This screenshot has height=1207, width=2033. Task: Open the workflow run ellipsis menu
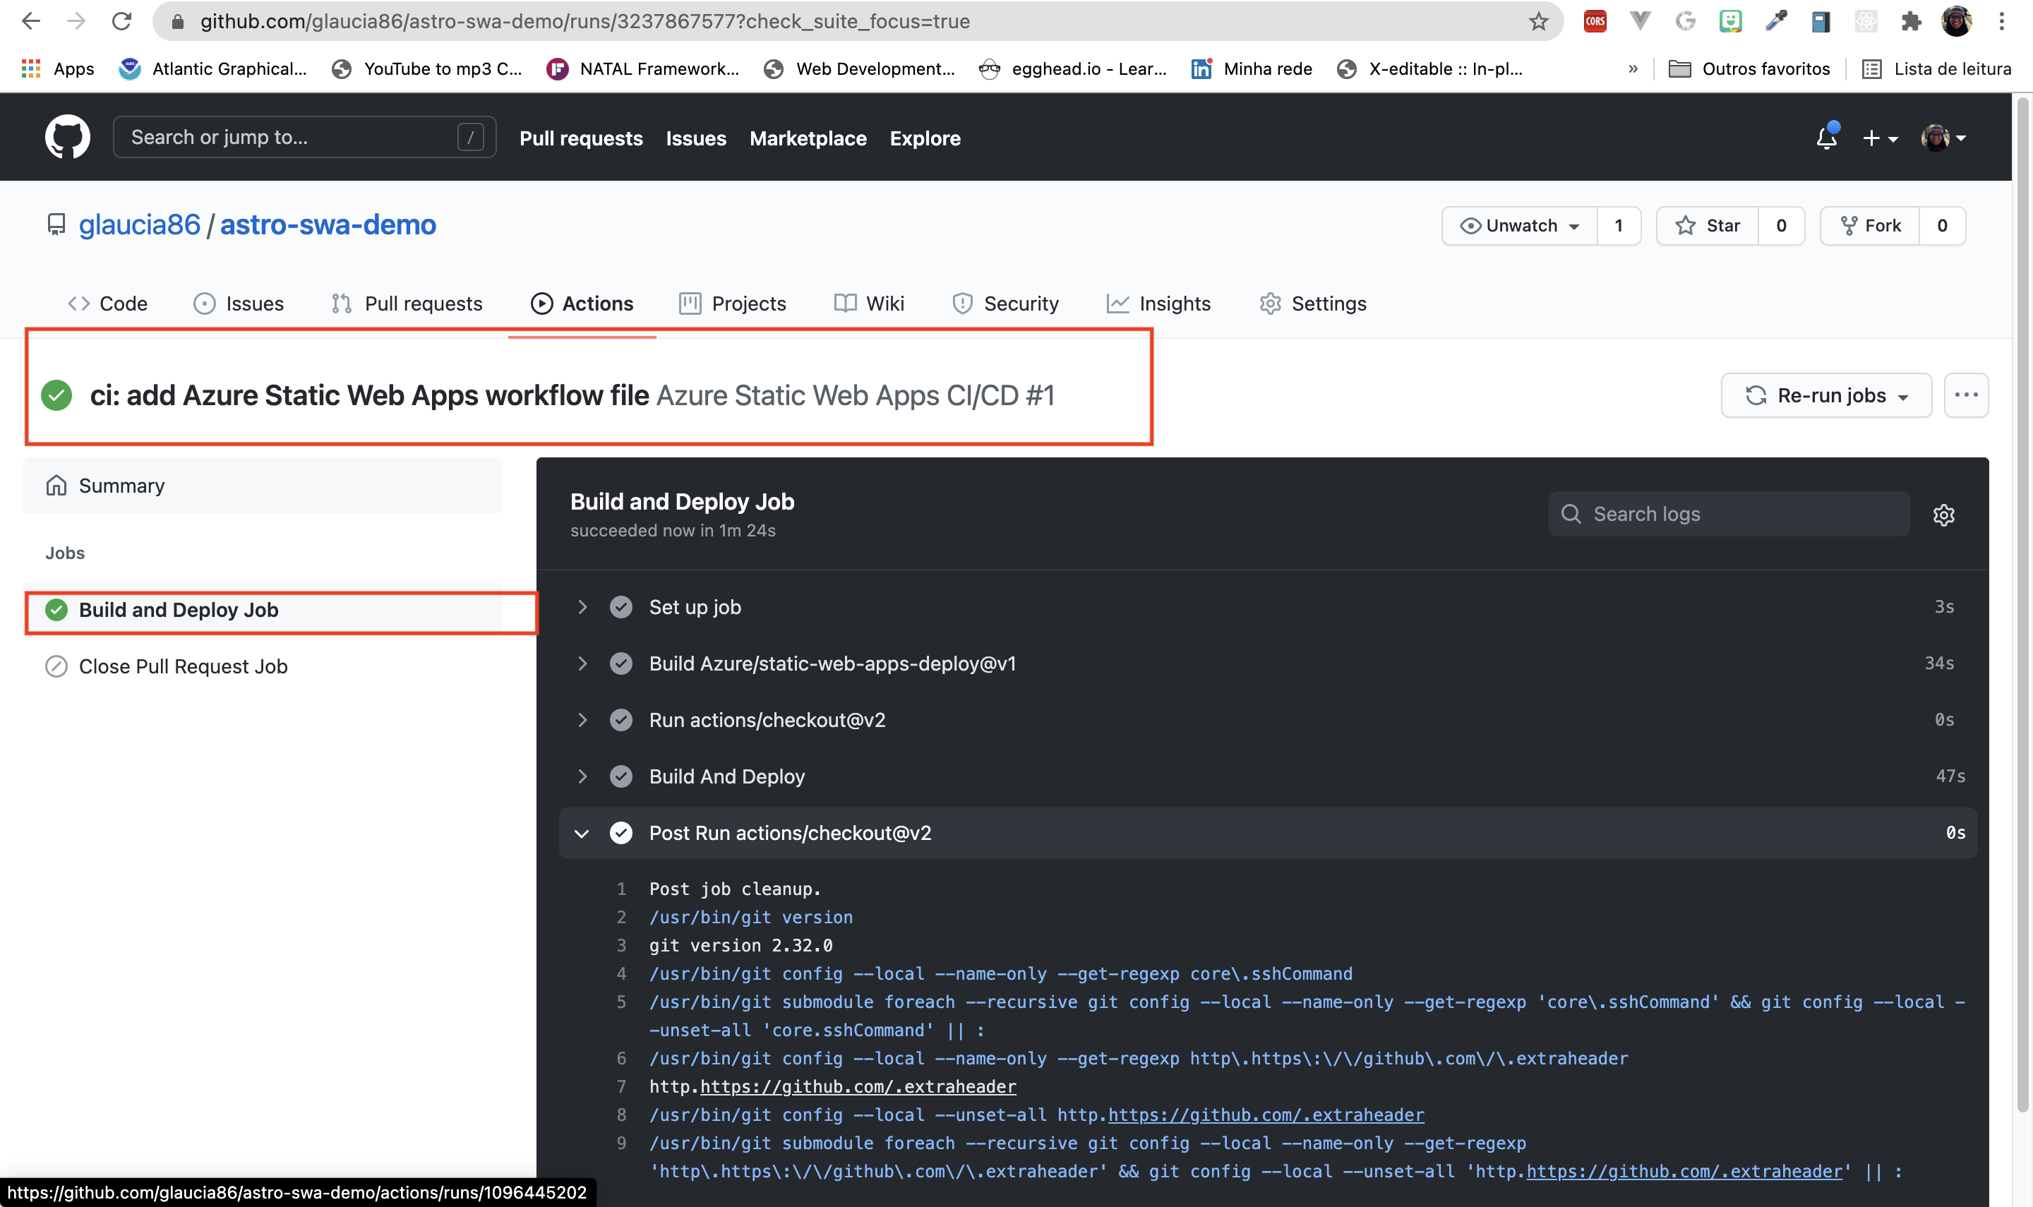(1965, 395)
